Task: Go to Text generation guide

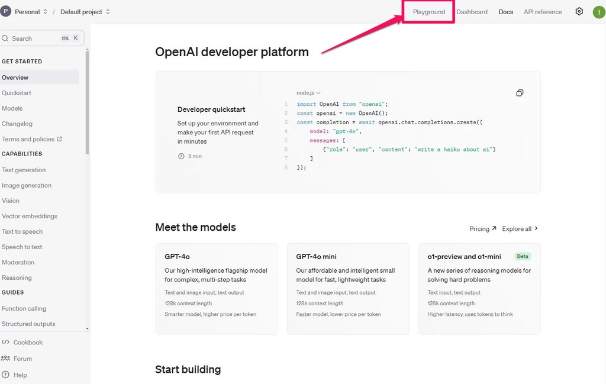Action: (x=24, y=170)
